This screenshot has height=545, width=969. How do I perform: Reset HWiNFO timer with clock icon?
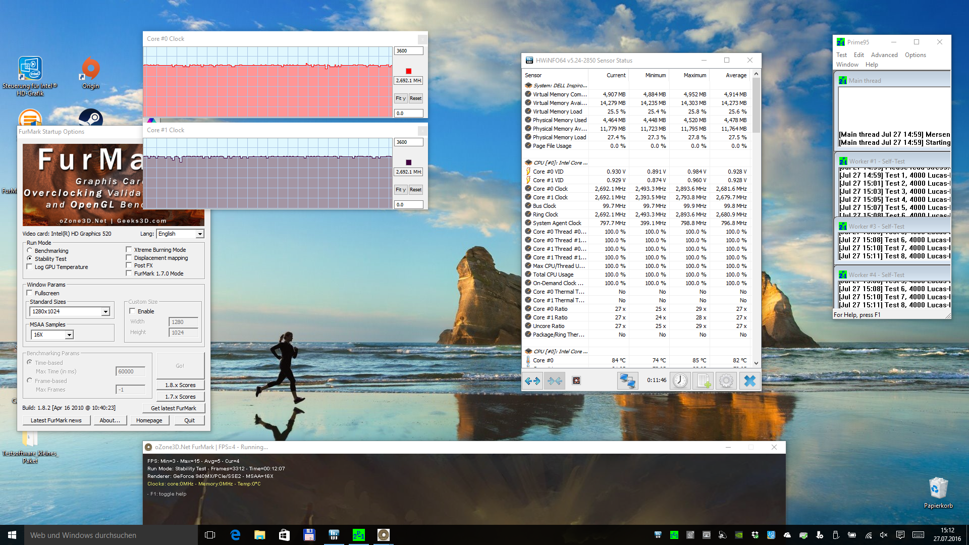tap(680, 380)
